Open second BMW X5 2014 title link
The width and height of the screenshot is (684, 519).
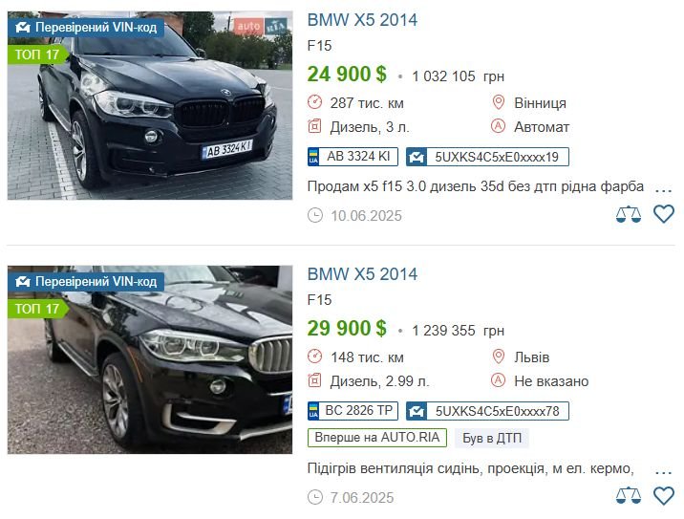tap(362, 274)
